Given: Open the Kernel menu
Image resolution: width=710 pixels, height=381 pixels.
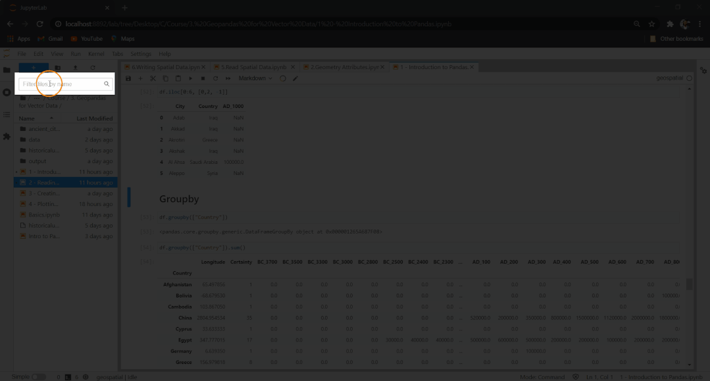Looking at the screenshot, I should (96, 54).
